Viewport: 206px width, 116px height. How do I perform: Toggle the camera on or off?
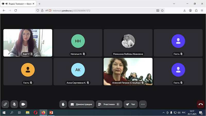point(23,104)
